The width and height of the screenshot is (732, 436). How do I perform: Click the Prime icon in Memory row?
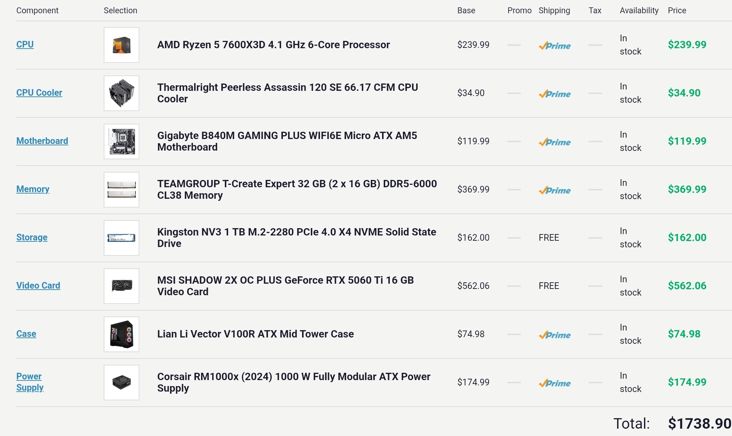(x=554, y=190)
